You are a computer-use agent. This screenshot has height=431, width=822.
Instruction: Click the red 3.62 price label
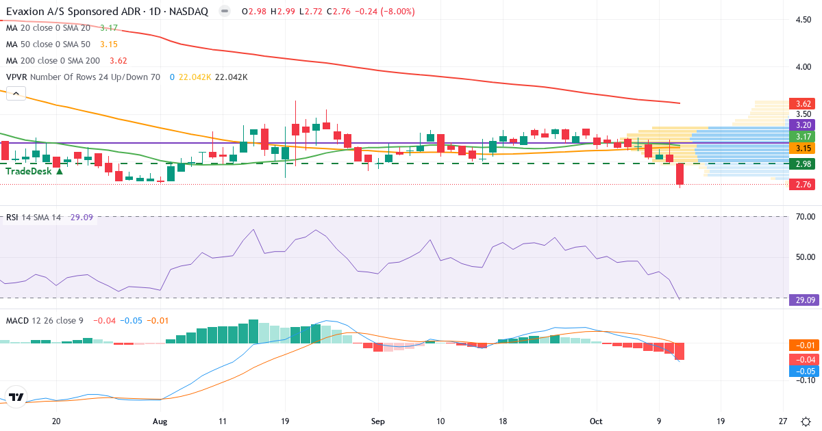tap(804, 104)
